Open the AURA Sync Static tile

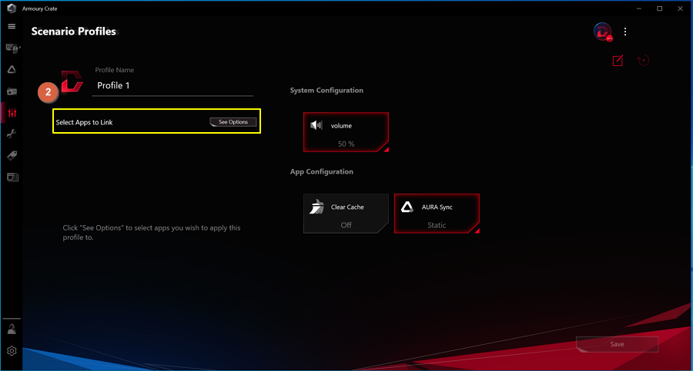tap(437, 214)
